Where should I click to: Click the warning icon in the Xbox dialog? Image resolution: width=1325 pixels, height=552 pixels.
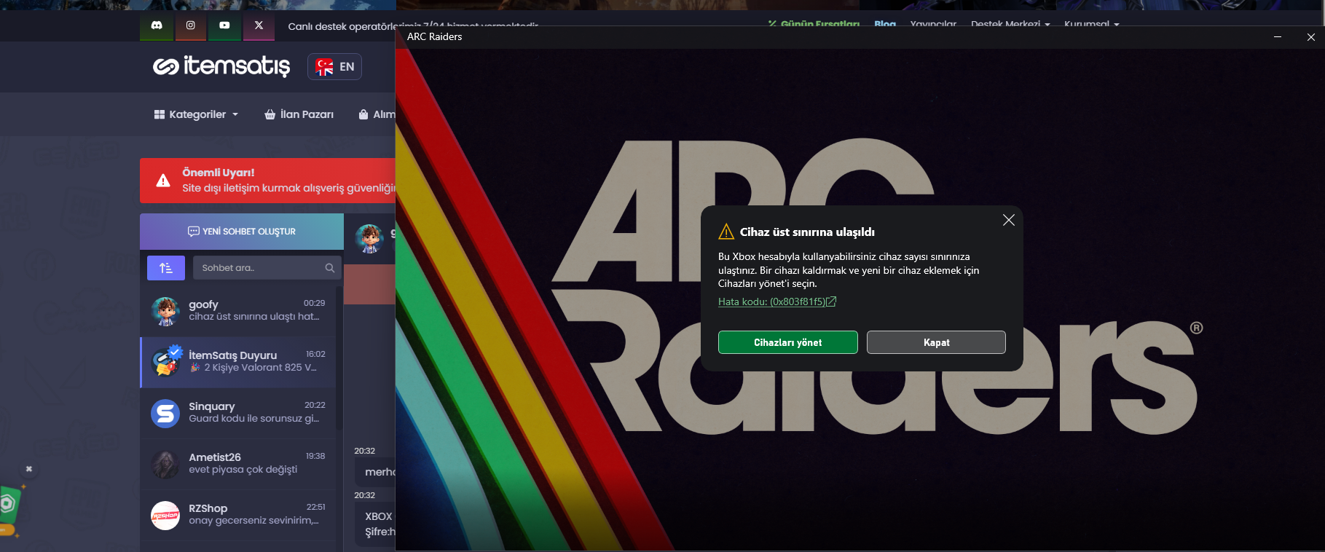tap(726, 232)
